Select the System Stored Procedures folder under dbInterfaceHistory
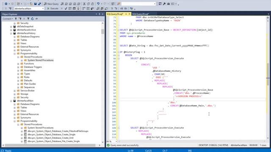 coord(41,60)
